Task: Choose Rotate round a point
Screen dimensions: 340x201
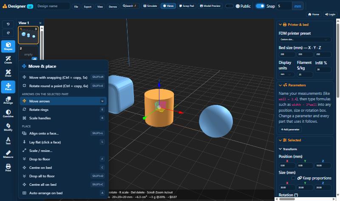Action: click(x=63, y=86)
